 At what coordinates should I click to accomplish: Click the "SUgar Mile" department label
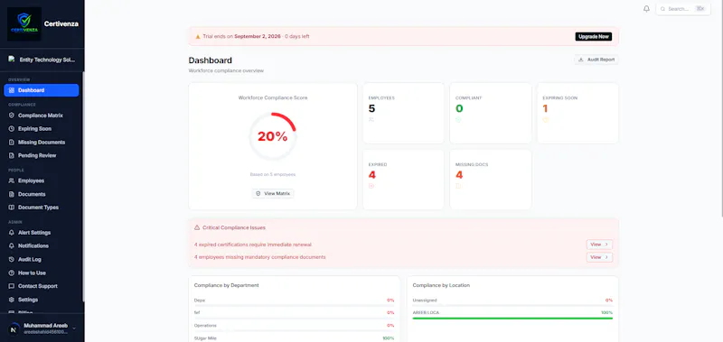click(205, 338)
